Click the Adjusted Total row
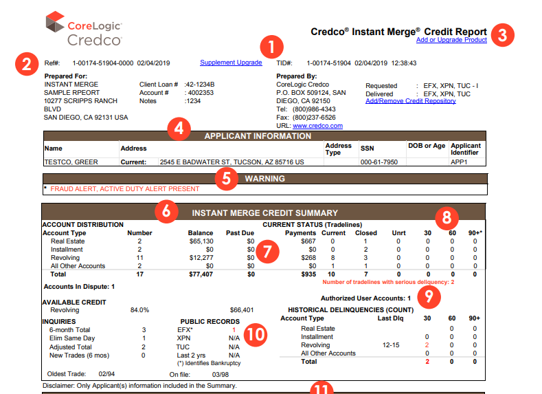Screen dimensions: 542x394 coord(98,347)
